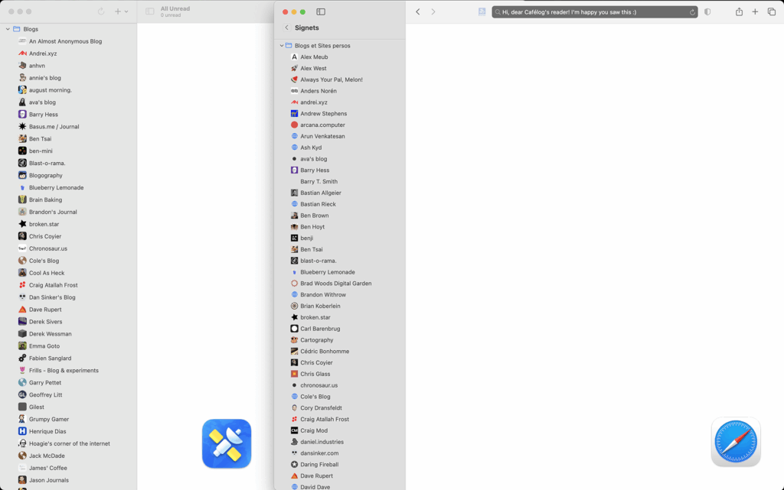The width and height of the screenshot is (784, 490).
Task: Click the extension icon beside the address bar
Action: [x=481, y=12]
